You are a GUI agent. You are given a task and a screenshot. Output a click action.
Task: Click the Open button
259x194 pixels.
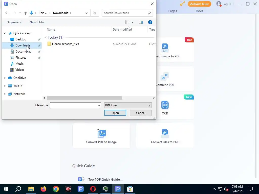point(115,113)
